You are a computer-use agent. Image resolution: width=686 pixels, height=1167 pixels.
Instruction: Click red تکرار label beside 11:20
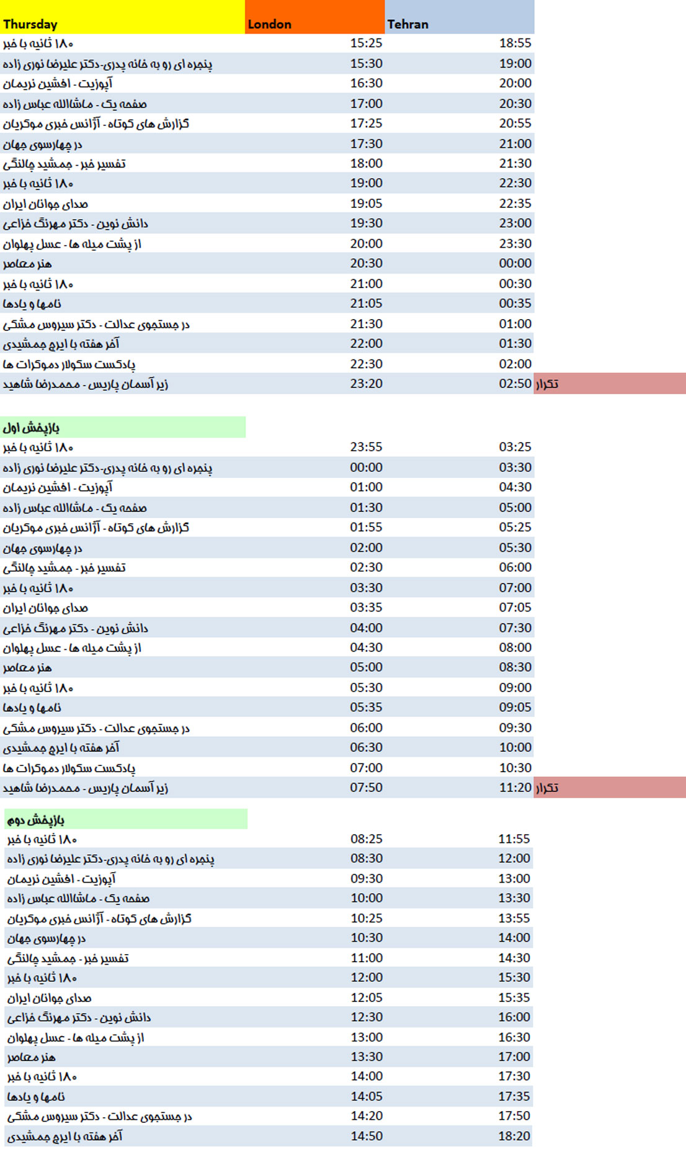click(x=609, y=787)
